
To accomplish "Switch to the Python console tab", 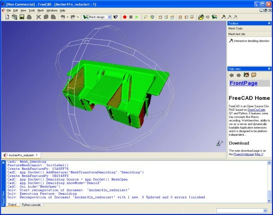I will point(31,205).
